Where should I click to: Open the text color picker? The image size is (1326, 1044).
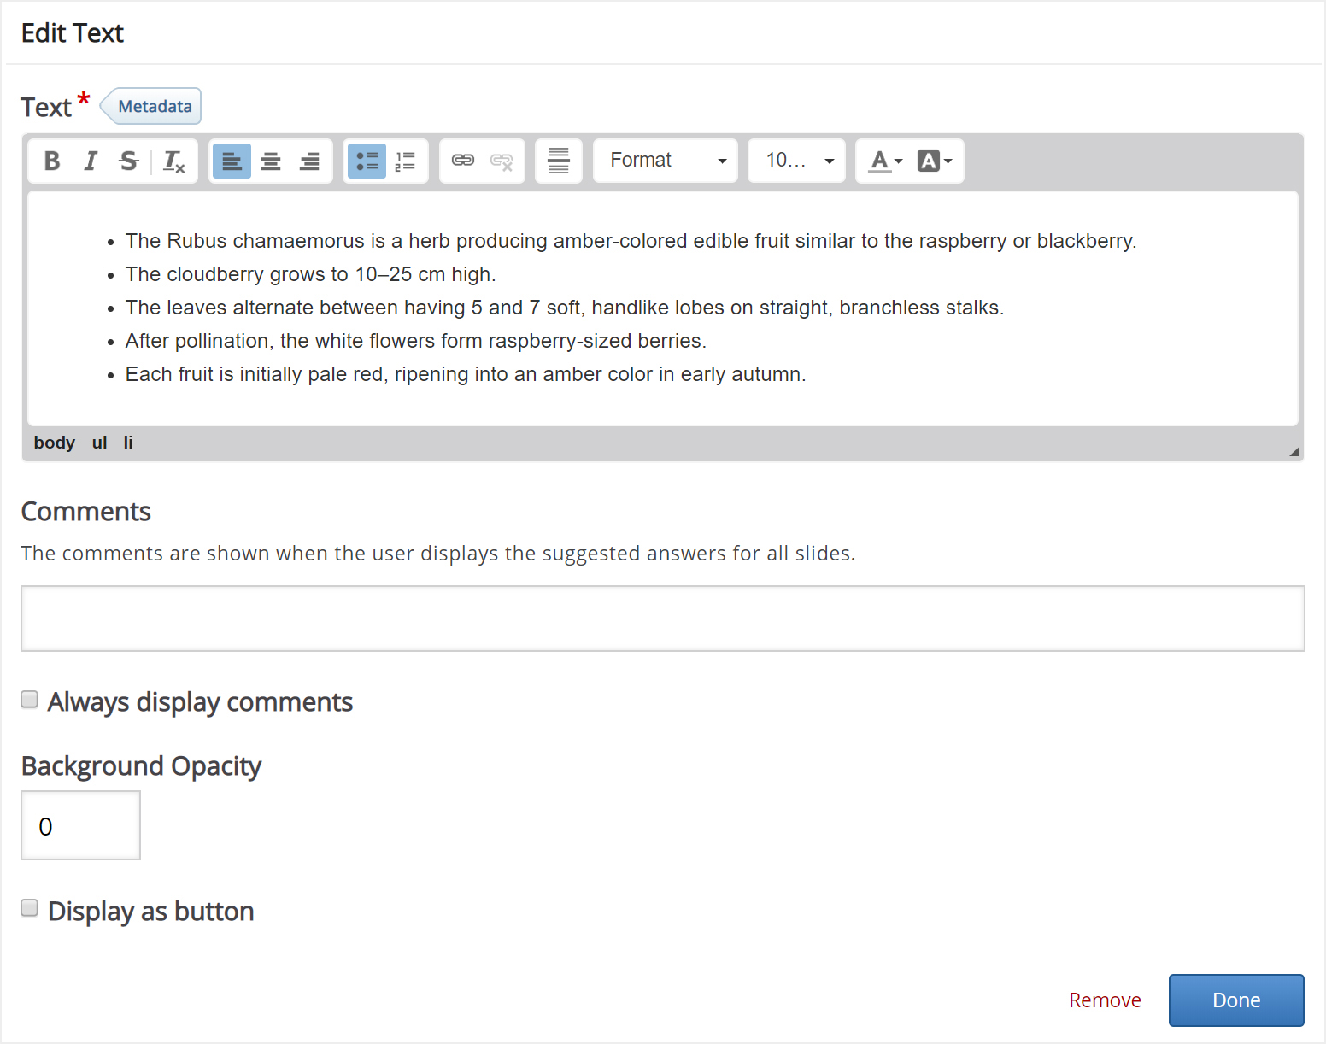[885, 161]
